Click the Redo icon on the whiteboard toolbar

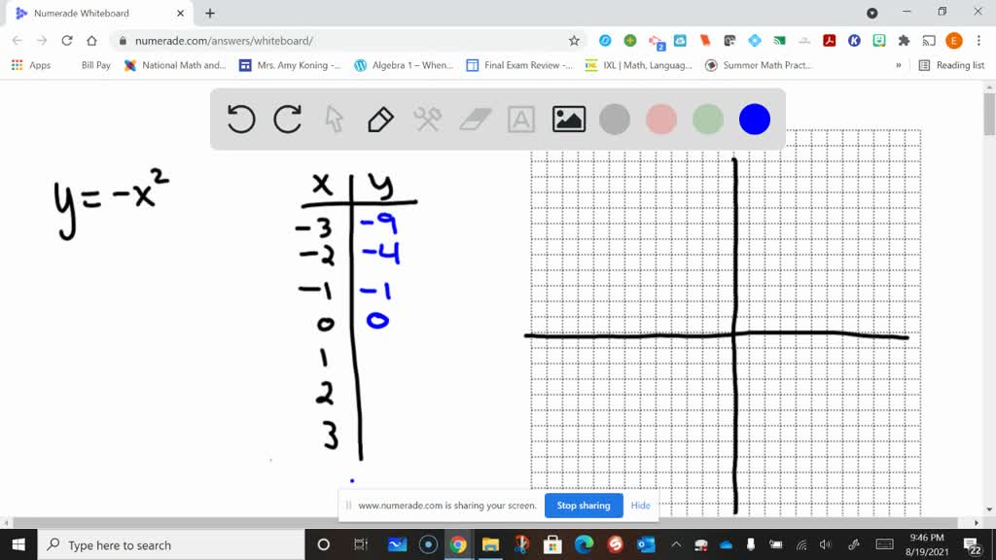pos(288,119)
